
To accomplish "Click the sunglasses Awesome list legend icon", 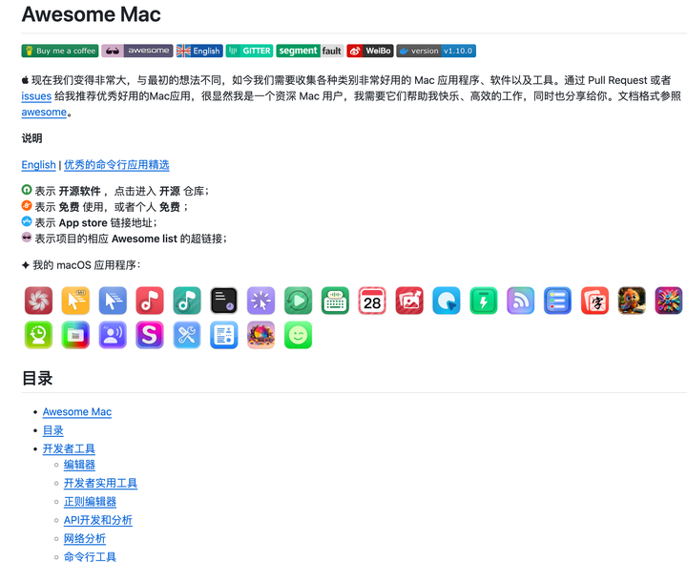I will click(27, 238).
